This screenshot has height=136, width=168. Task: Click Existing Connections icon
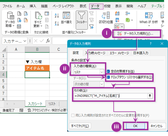(x=26, y=20)
